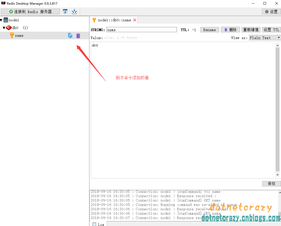This screenshot has width=281, height=226.
Task: Click the import connections toolbar icon
Action: click(65, 12)
